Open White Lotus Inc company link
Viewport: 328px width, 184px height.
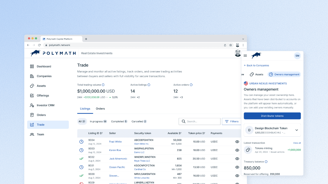point(142,178)
